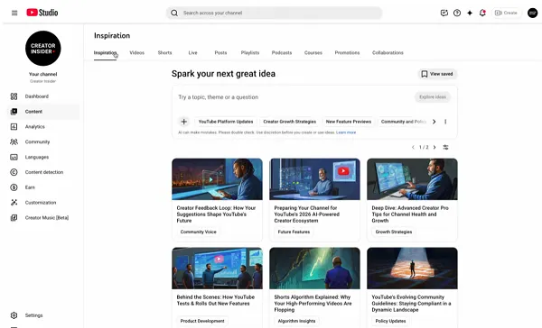Go to next ideas page arrow
Viewport: 542px width, 328px height.
435,147
